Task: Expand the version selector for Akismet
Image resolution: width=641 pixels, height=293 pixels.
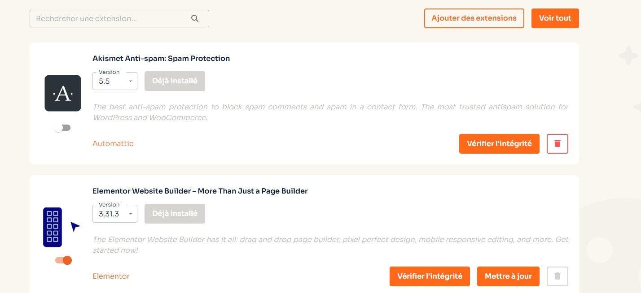Action: pyautogui.click(x=131, y=81)
